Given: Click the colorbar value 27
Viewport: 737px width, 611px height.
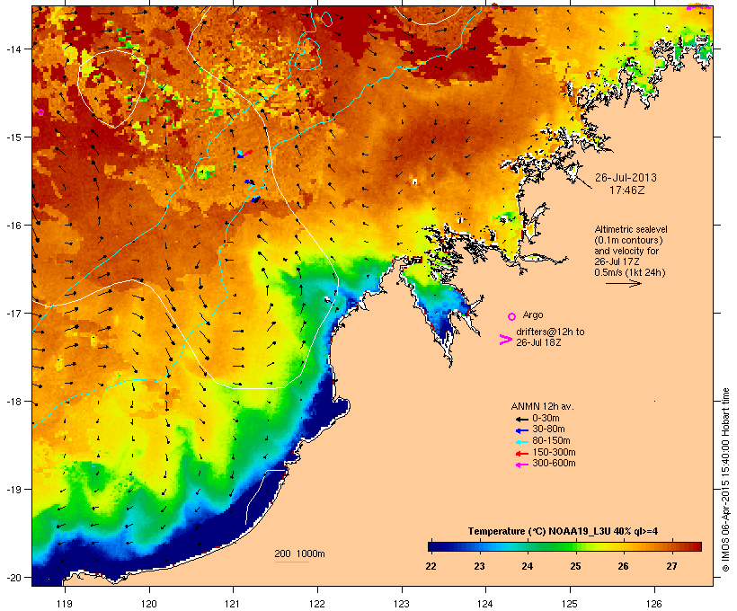Looking at the screenshot, I should click(671, 566).
